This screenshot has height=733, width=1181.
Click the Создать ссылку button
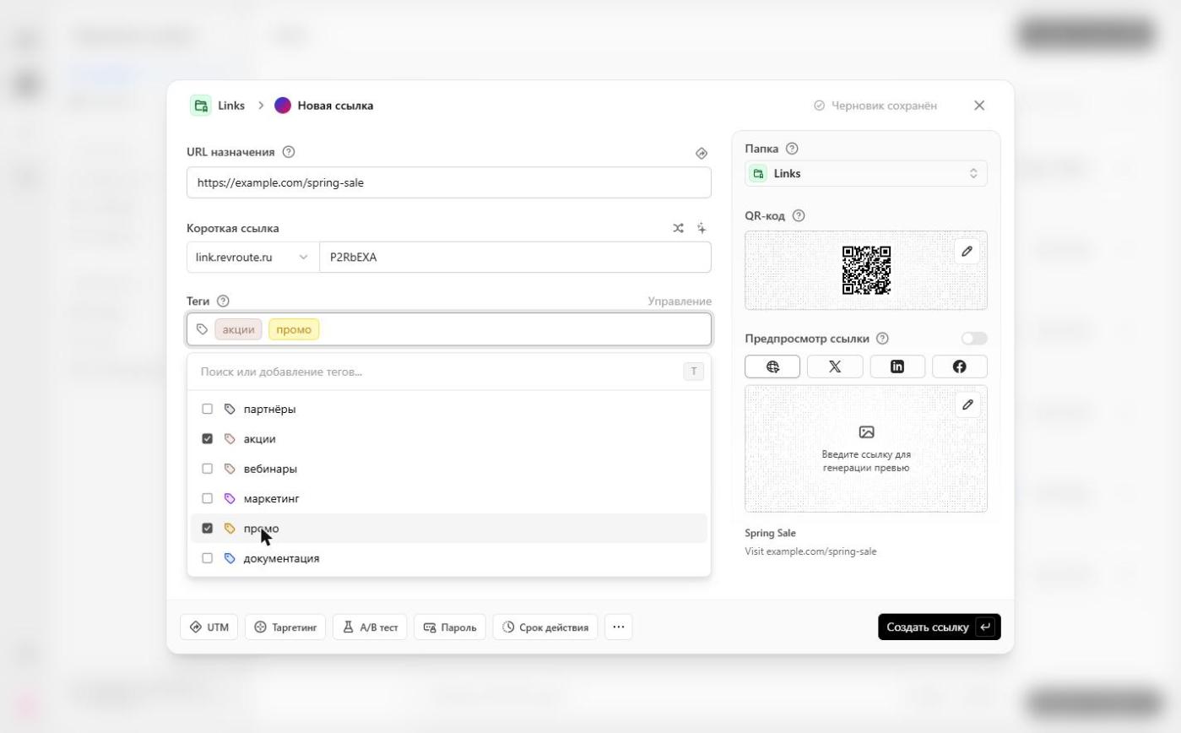(x=940, y=627)
